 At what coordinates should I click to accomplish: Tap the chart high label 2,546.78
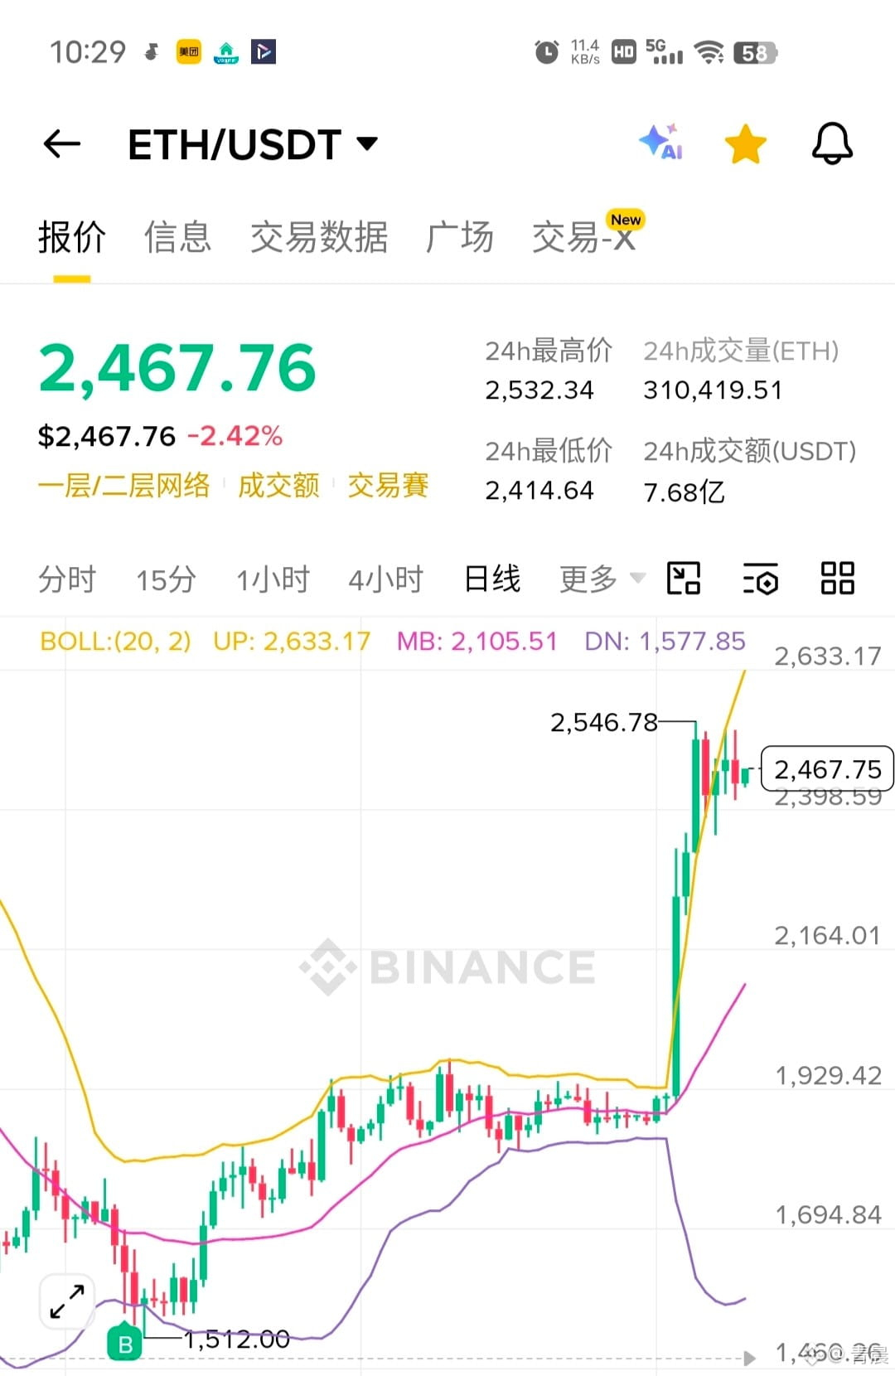[604, 722]
